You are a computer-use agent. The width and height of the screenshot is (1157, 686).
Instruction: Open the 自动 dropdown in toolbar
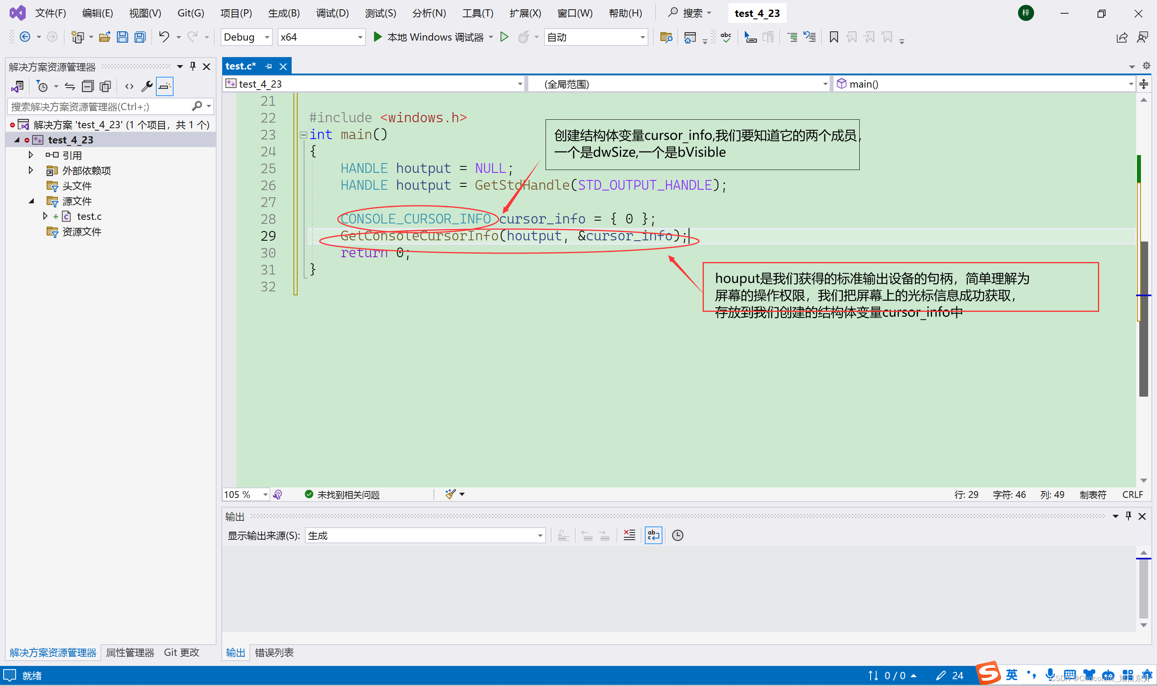coord(596,37)
